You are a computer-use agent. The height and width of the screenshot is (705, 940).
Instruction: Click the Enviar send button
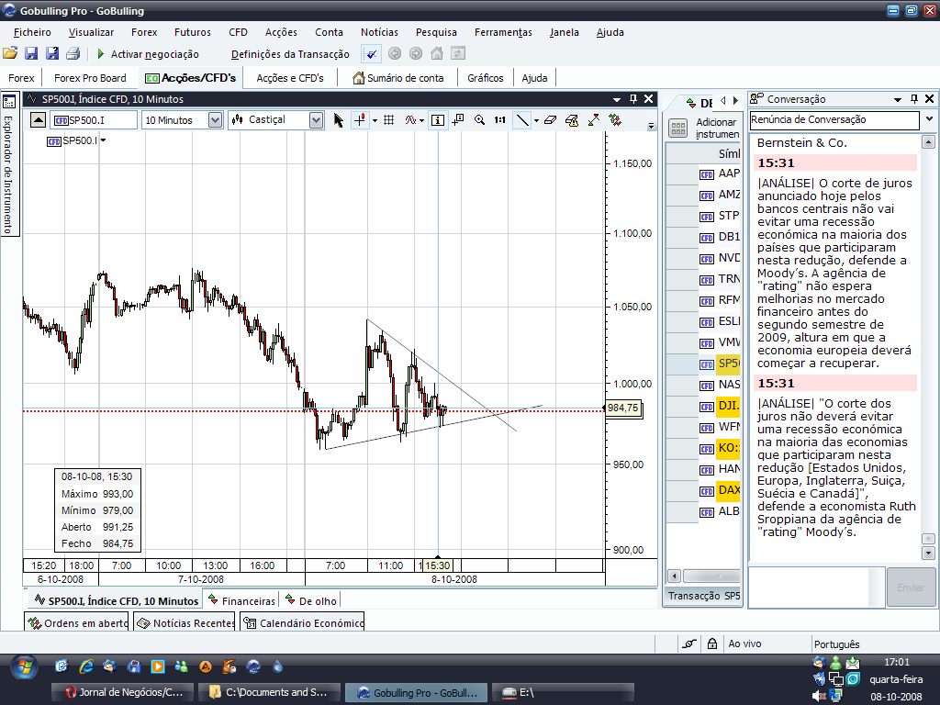pyautogui.click(x=910, y=587)
